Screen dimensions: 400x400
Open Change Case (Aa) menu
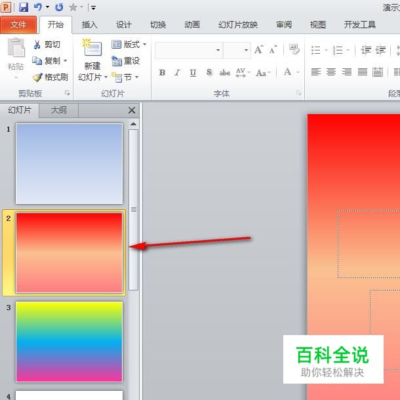[x=263, y=73]
